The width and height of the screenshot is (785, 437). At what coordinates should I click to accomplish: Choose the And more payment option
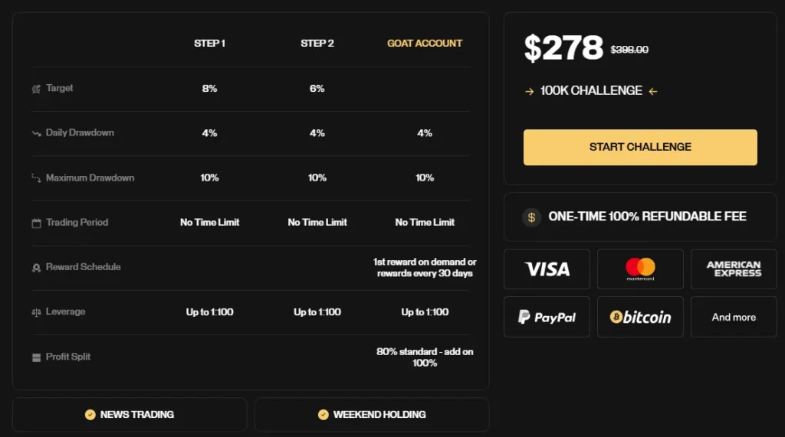coord(734,317)
